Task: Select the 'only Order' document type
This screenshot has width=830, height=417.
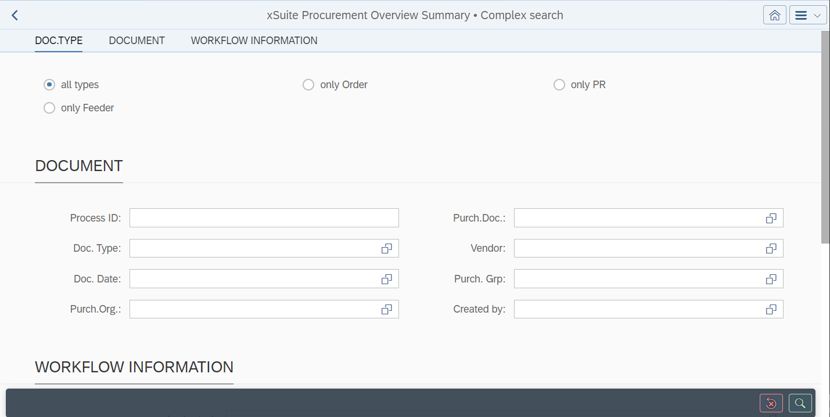Action: 308,84
